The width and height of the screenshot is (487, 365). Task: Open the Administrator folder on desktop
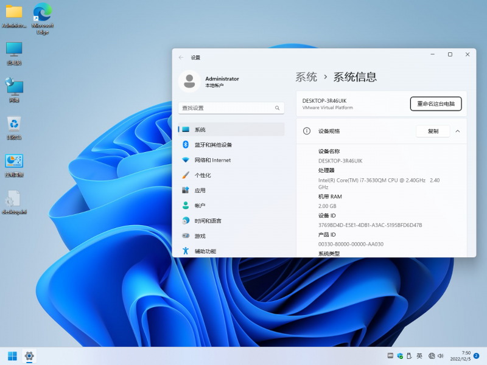click(14, 16)
